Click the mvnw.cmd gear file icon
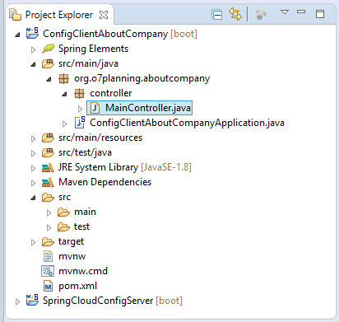The image size is (339, 322). (48, 271)
